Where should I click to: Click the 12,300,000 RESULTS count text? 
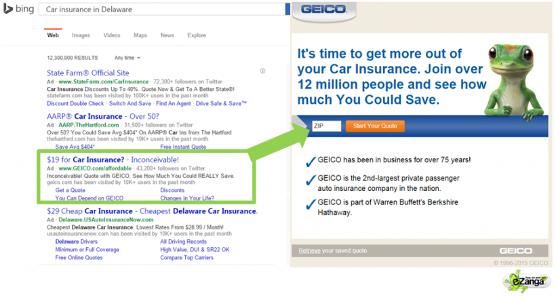pos(73,58)
